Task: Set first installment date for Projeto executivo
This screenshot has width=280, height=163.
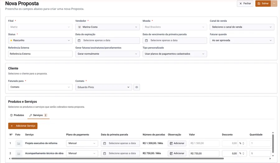Action: coord(120,143)
